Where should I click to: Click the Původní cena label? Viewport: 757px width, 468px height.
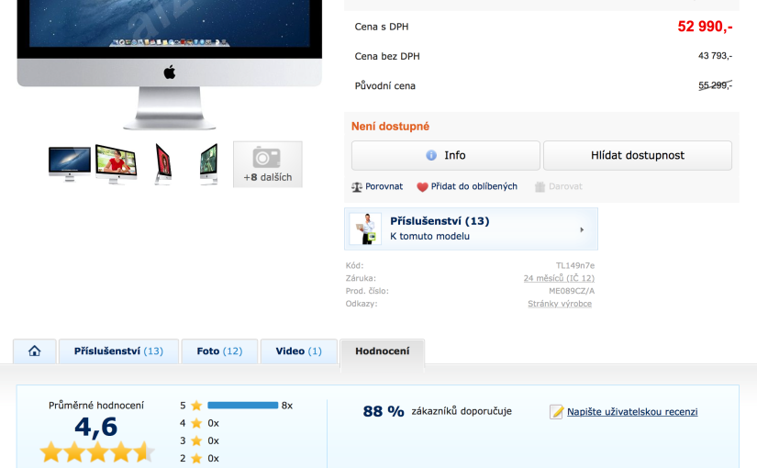coord(384,86)
